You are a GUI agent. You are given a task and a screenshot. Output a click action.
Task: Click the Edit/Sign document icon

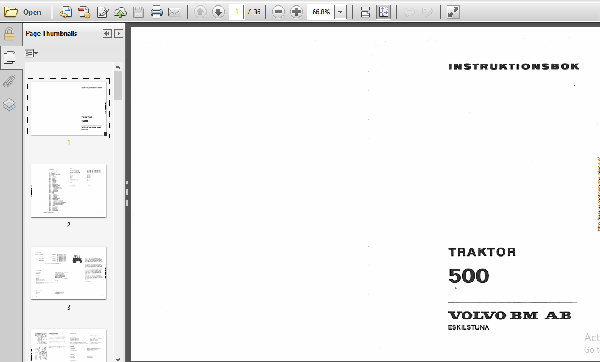(x=102, y=12)
